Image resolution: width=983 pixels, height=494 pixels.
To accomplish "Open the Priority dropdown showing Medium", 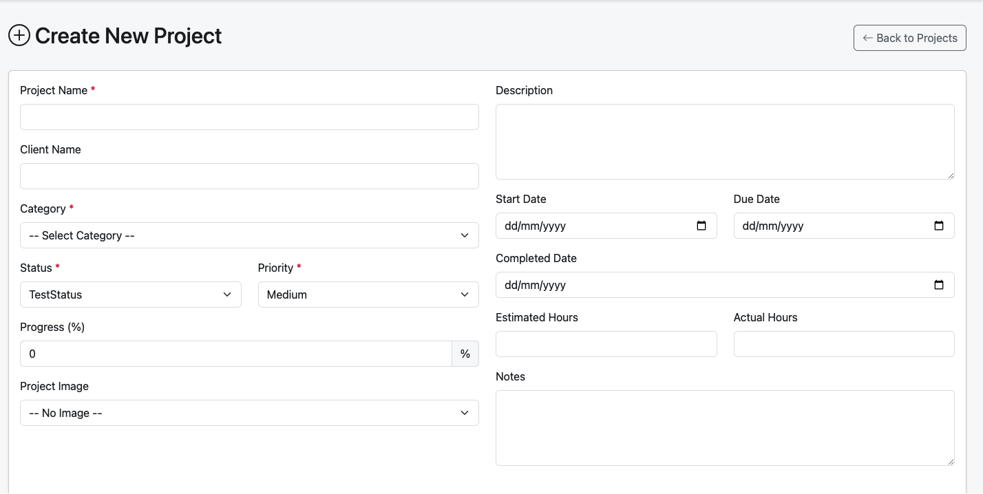I will click(x=368, y=294).
